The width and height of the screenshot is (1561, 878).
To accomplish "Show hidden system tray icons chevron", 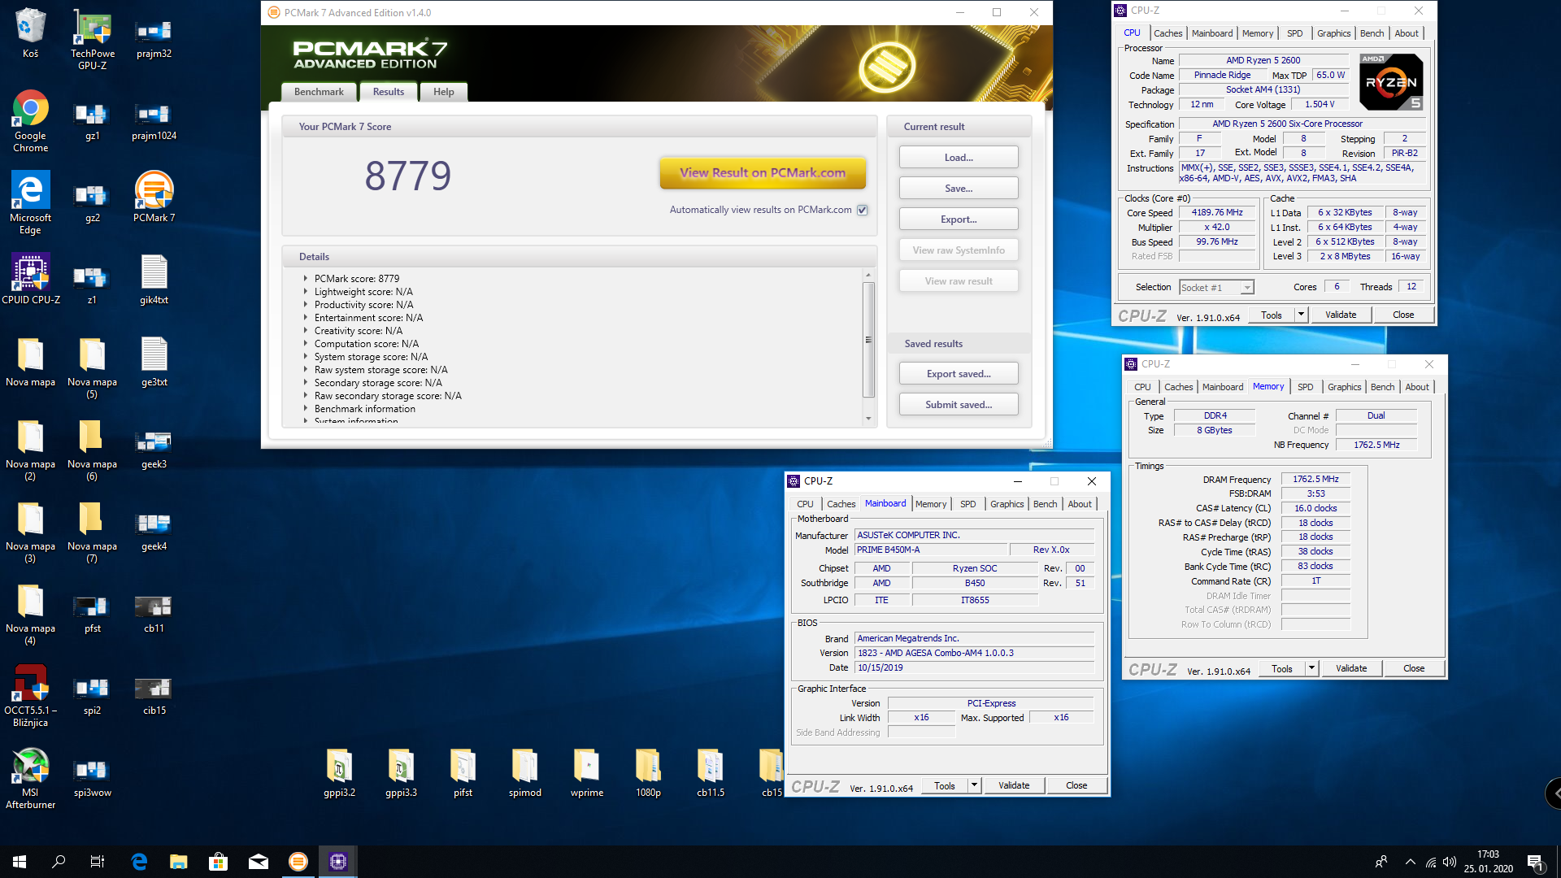I will click(x=1411, y=862).
